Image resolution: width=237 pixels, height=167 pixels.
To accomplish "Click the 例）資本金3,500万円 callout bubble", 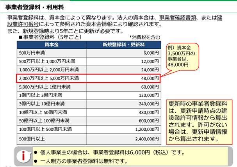I will tap(182, 57).
